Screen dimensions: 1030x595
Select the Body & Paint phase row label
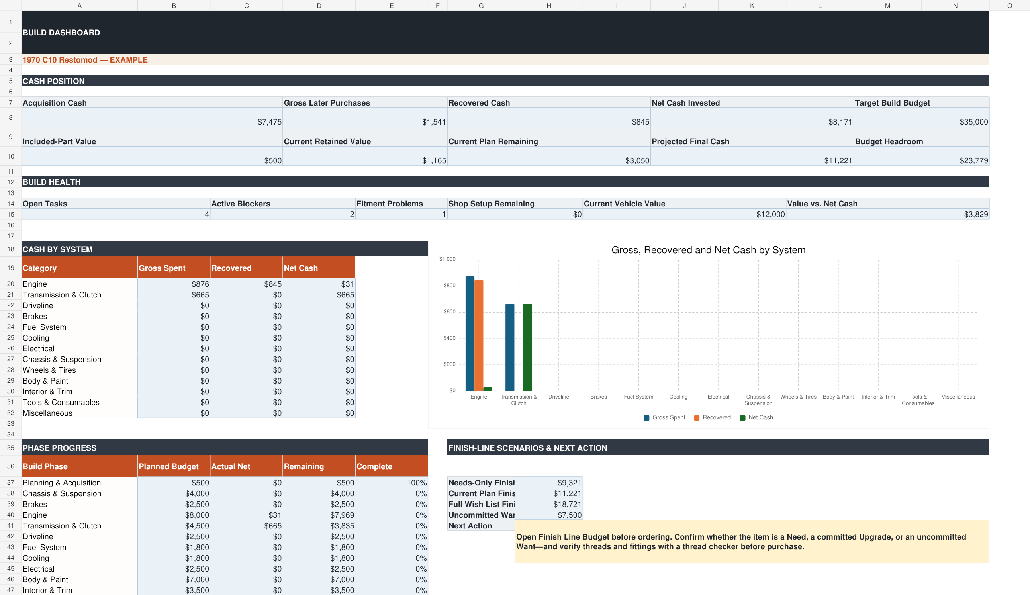[x=79, y=579]
